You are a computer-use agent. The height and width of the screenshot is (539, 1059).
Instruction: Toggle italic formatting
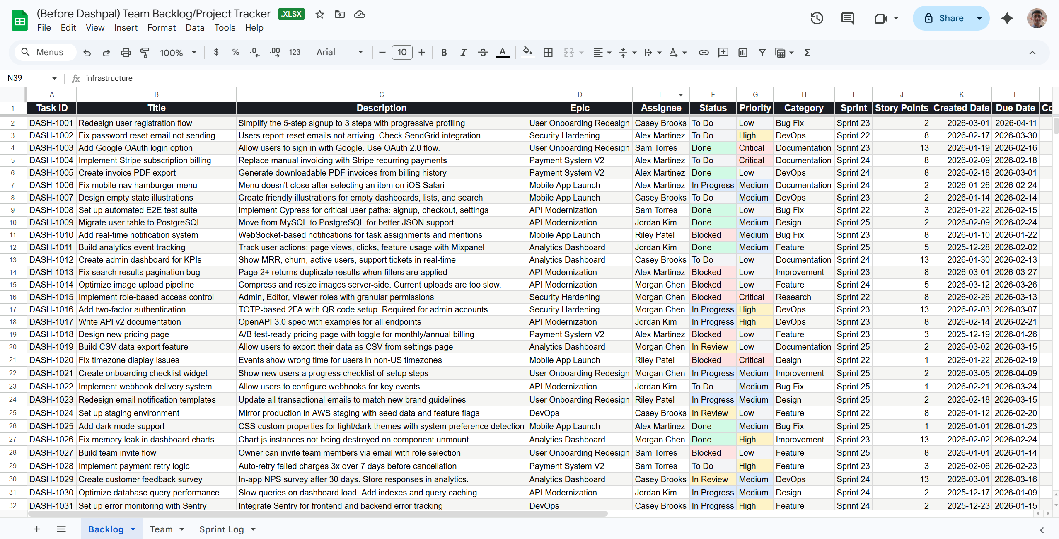tap(463, 52)
